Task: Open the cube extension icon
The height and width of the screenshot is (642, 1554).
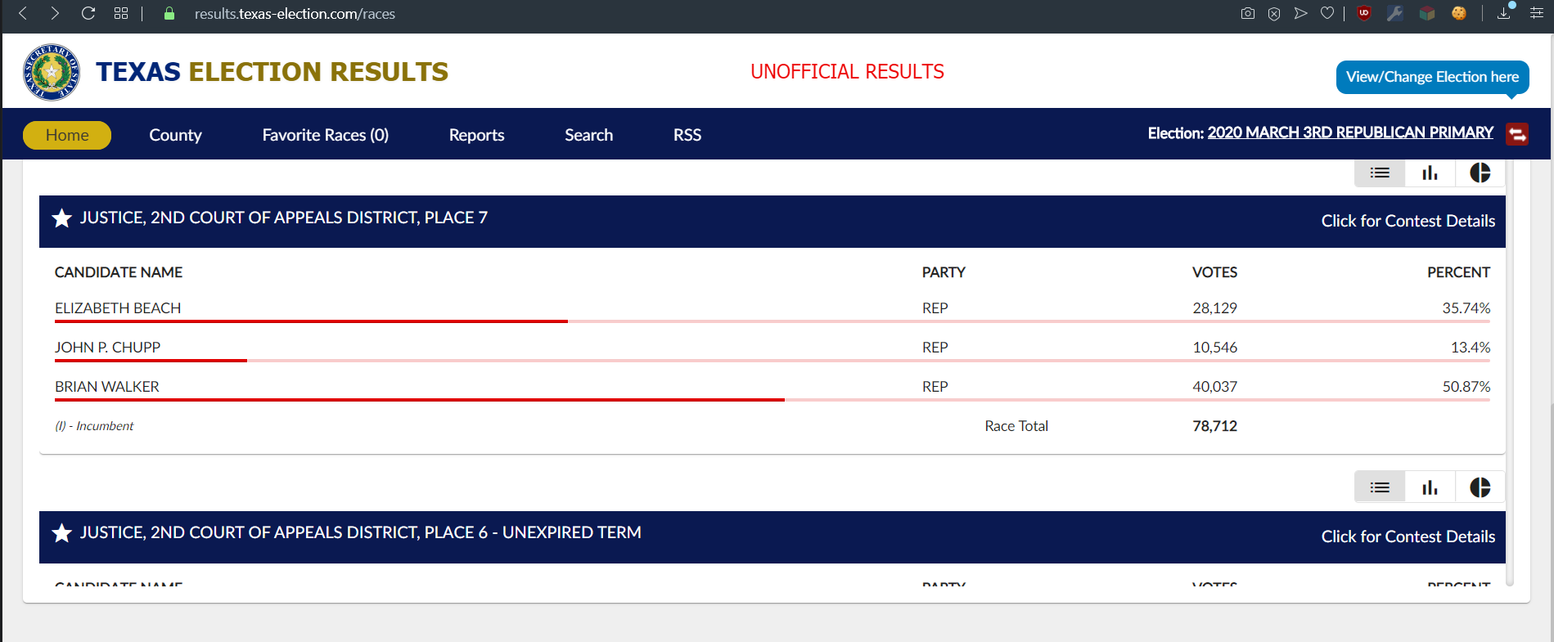Action: (1427, 13)
